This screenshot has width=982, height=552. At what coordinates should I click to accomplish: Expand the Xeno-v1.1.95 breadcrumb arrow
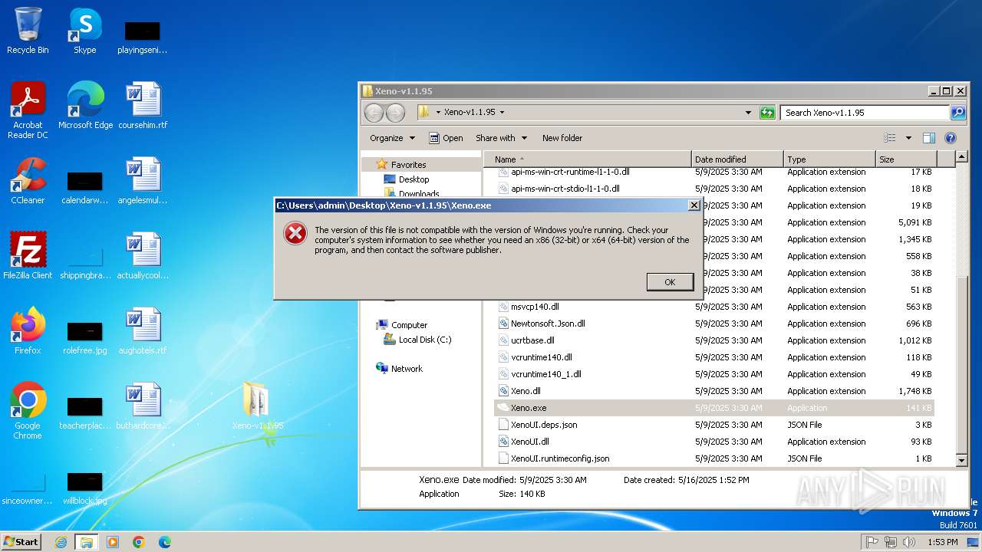tap(502, 113)
